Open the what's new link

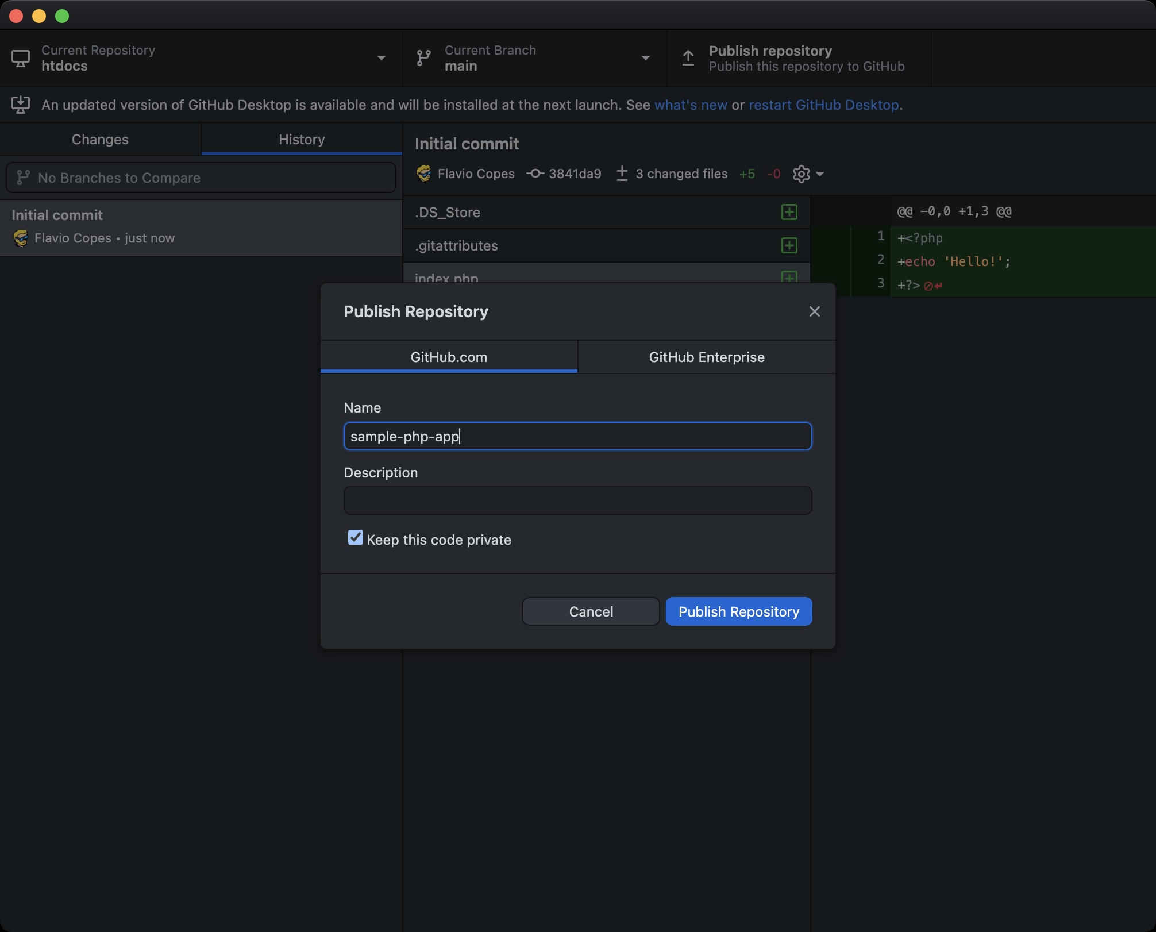(691, 105)
